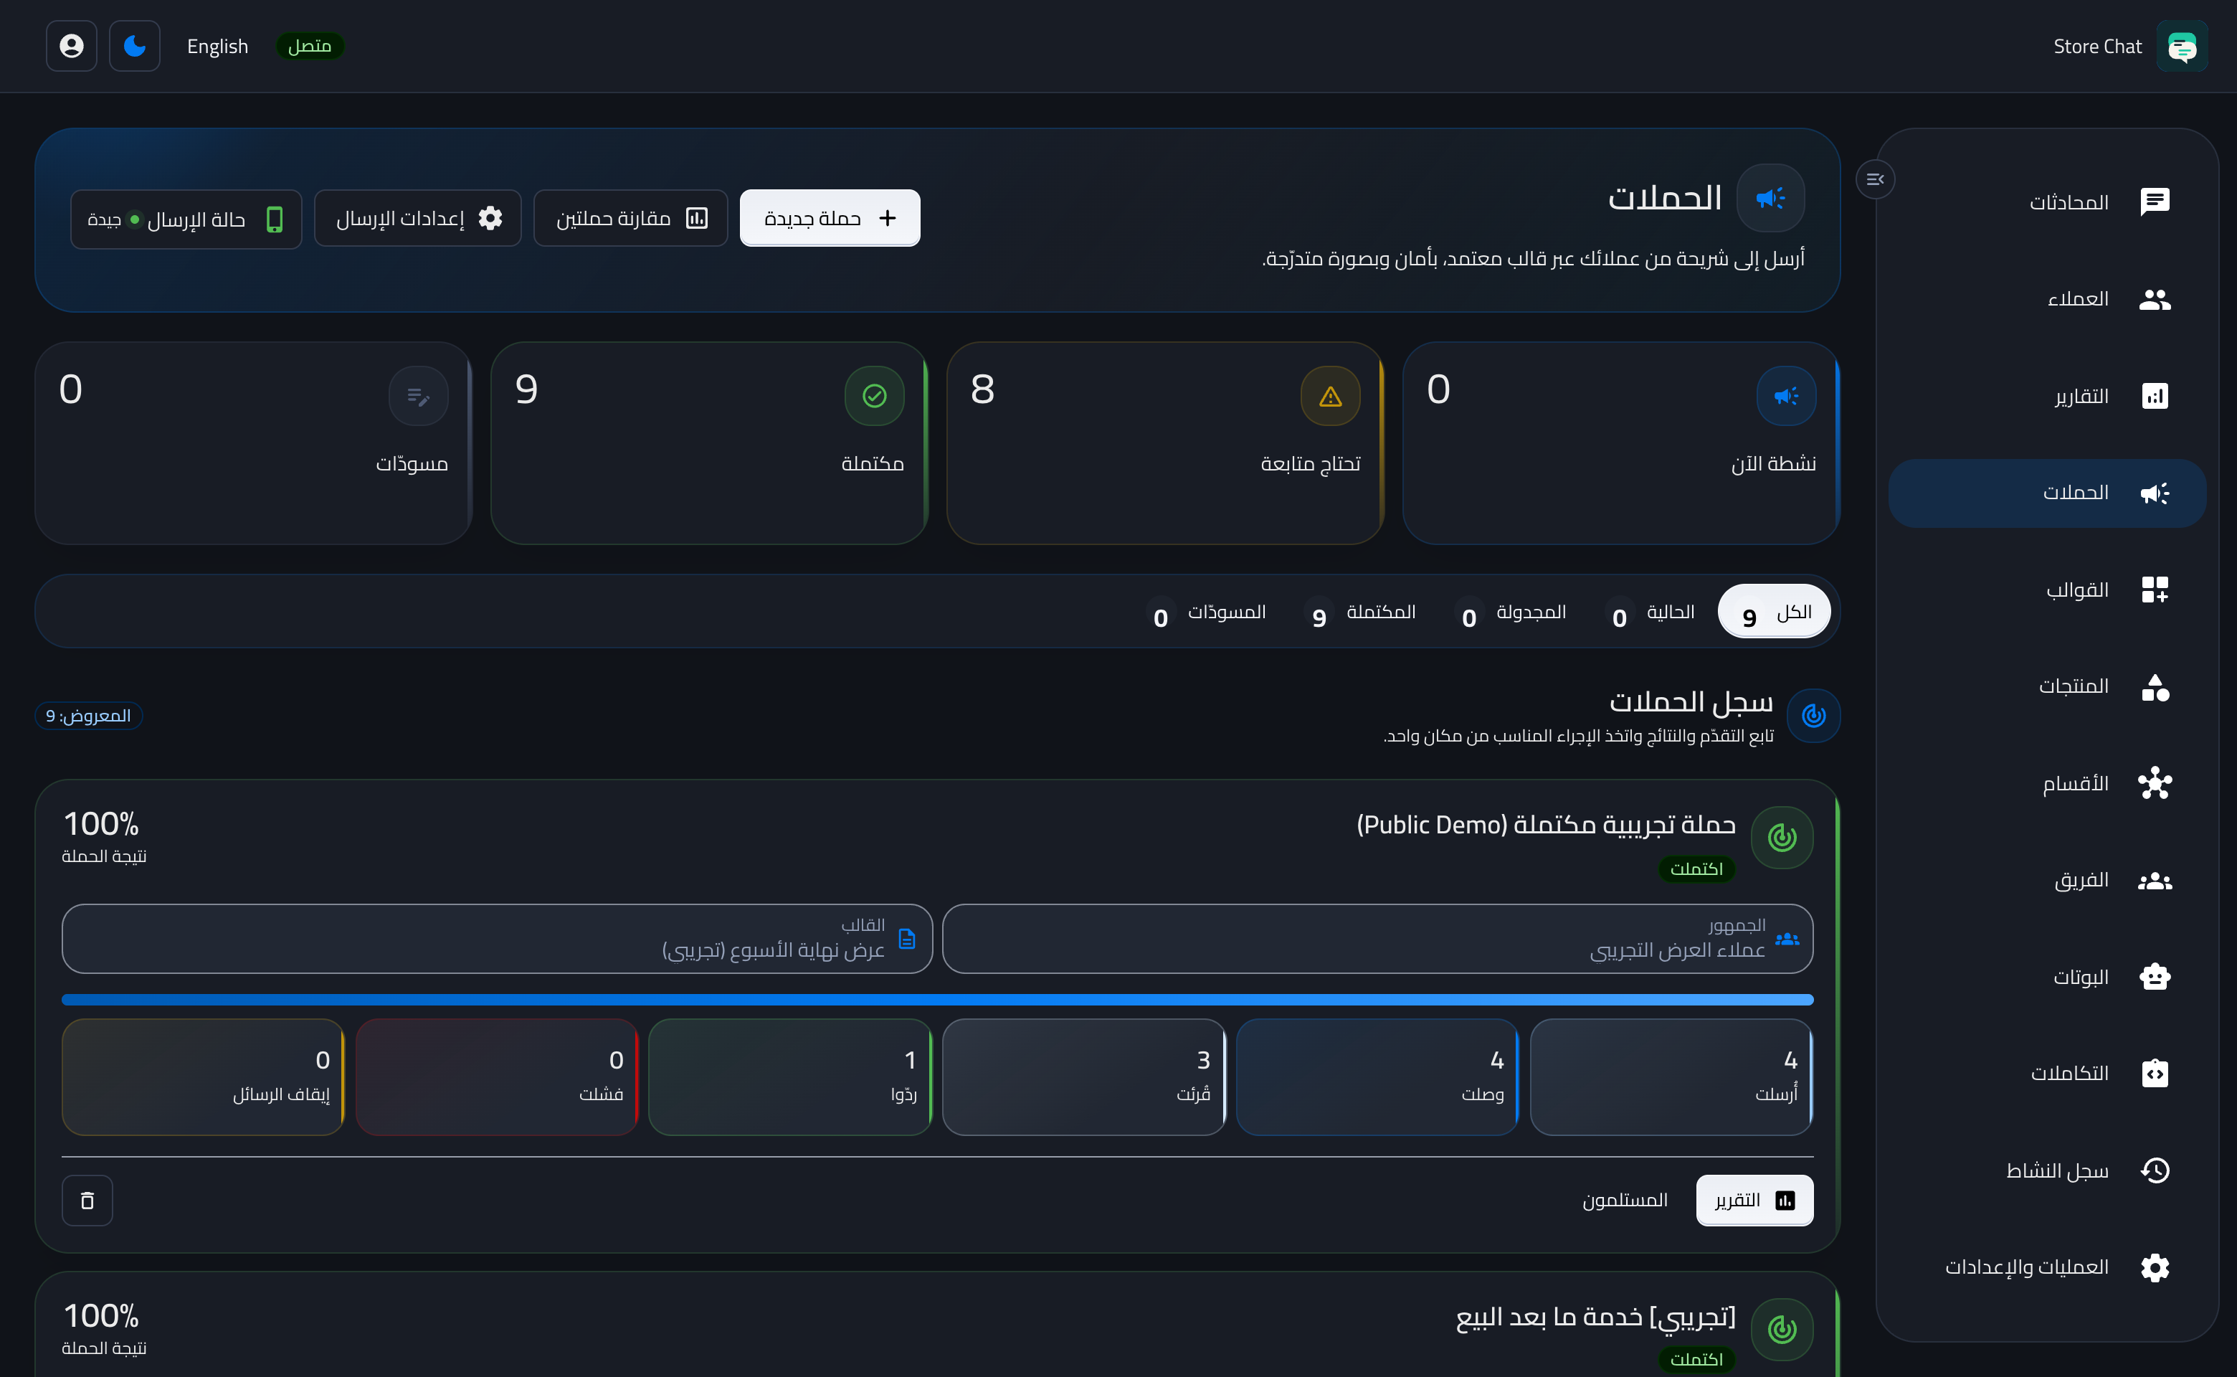Click the الأقسام hub icon

coord(2154,783)
